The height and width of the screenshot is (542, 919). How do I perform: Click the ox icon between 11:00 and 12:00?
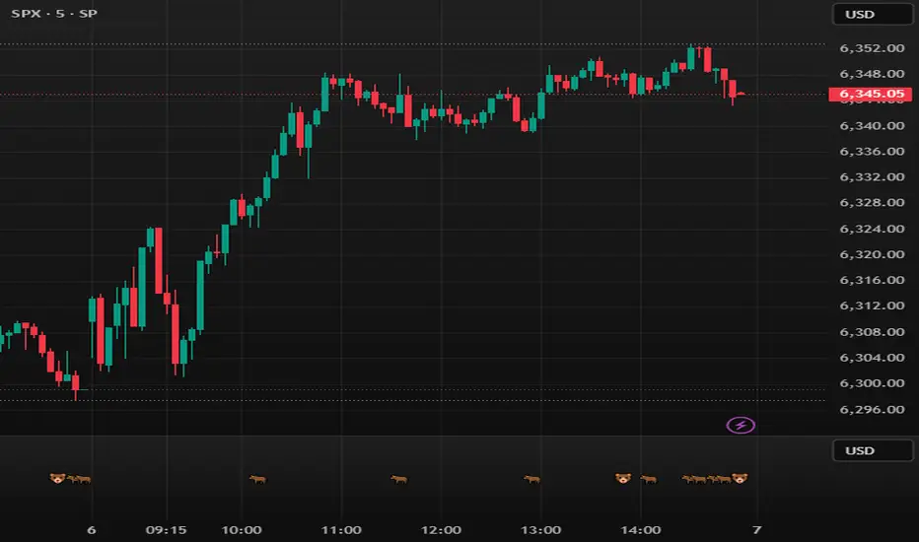[x=399, y=479]
